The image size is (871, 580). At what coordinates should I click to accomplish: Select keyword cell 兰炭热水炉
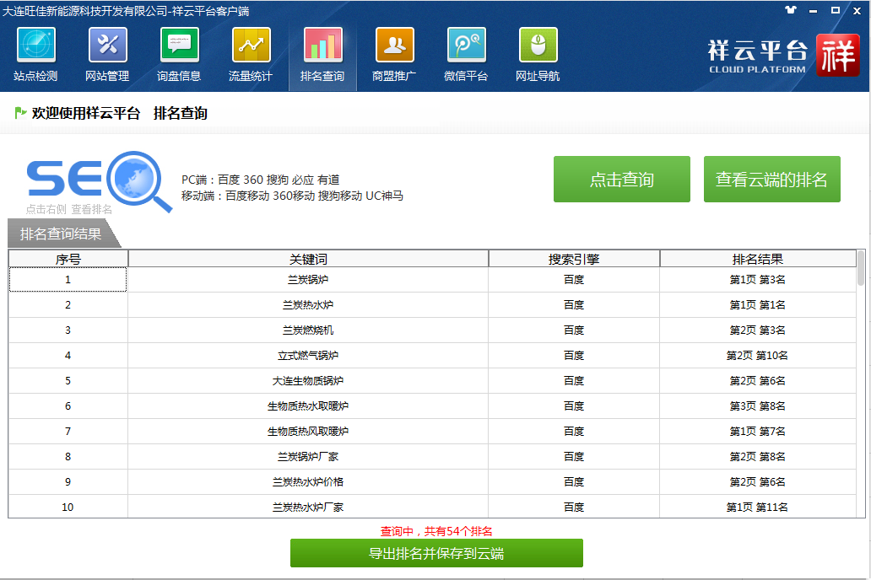(308, 304)
